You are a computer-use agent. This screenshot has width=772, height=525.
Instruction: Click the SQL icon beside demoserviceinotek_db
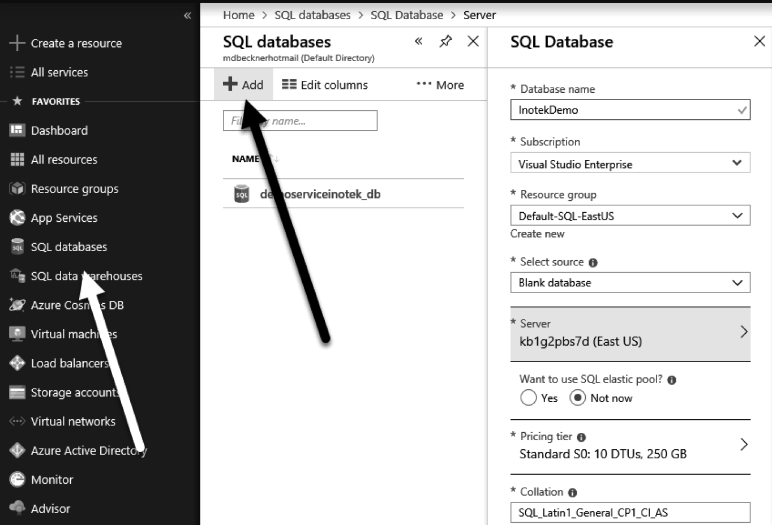(242, 194)
